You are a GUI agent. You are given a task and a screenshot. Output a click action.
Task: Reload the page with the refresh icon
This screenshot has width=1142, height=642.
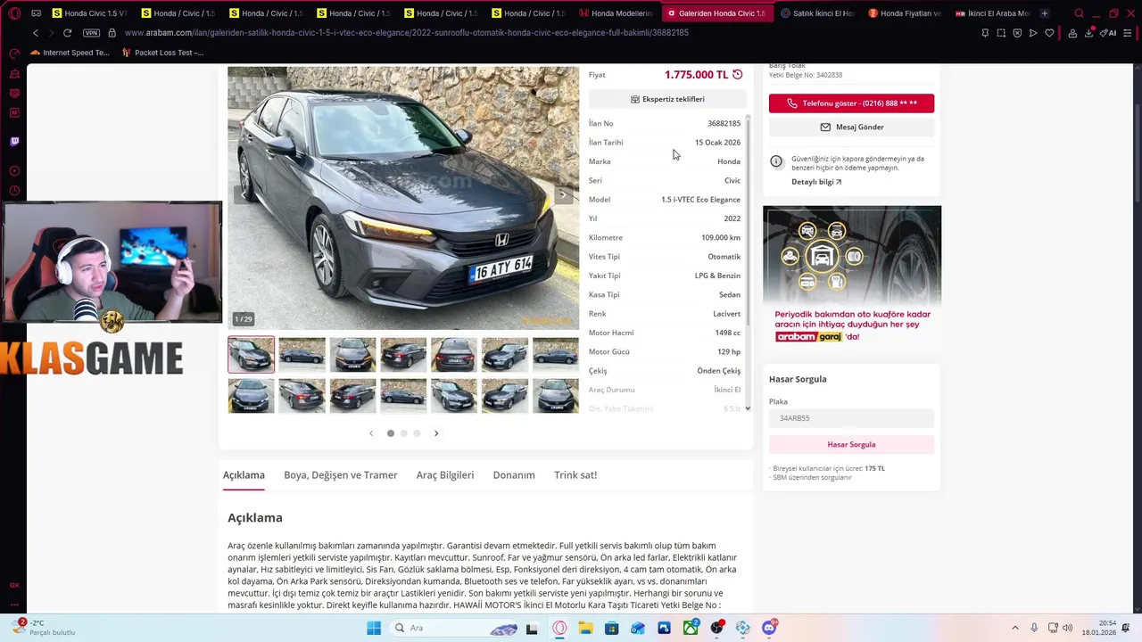click(x=67, y=33)
